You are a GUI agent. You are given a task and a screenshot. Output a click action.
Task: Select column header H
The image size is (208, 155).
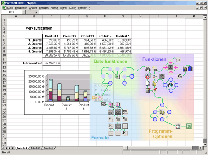coord(141,16)
